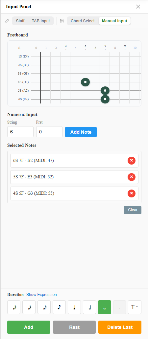The width and height of the screenshot is (148, 339).
Task: Click the pencil icon beside Staff
Action: point(7,21)
